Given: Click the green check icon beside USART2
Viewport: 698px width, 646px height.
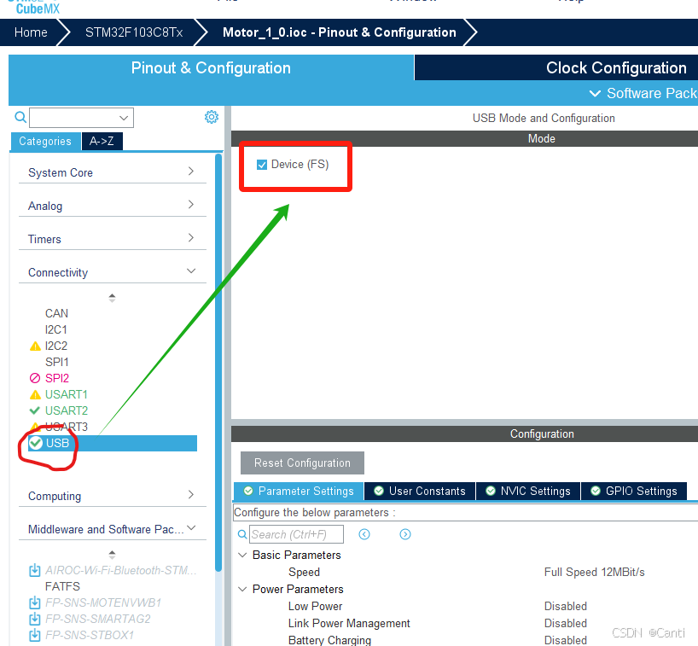Looking at the screenshot, I should (x=35, y=410).
